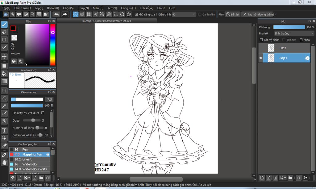Show Lớp2 layer visibility
Screen dimensions: 316x189
pos(261,48)
